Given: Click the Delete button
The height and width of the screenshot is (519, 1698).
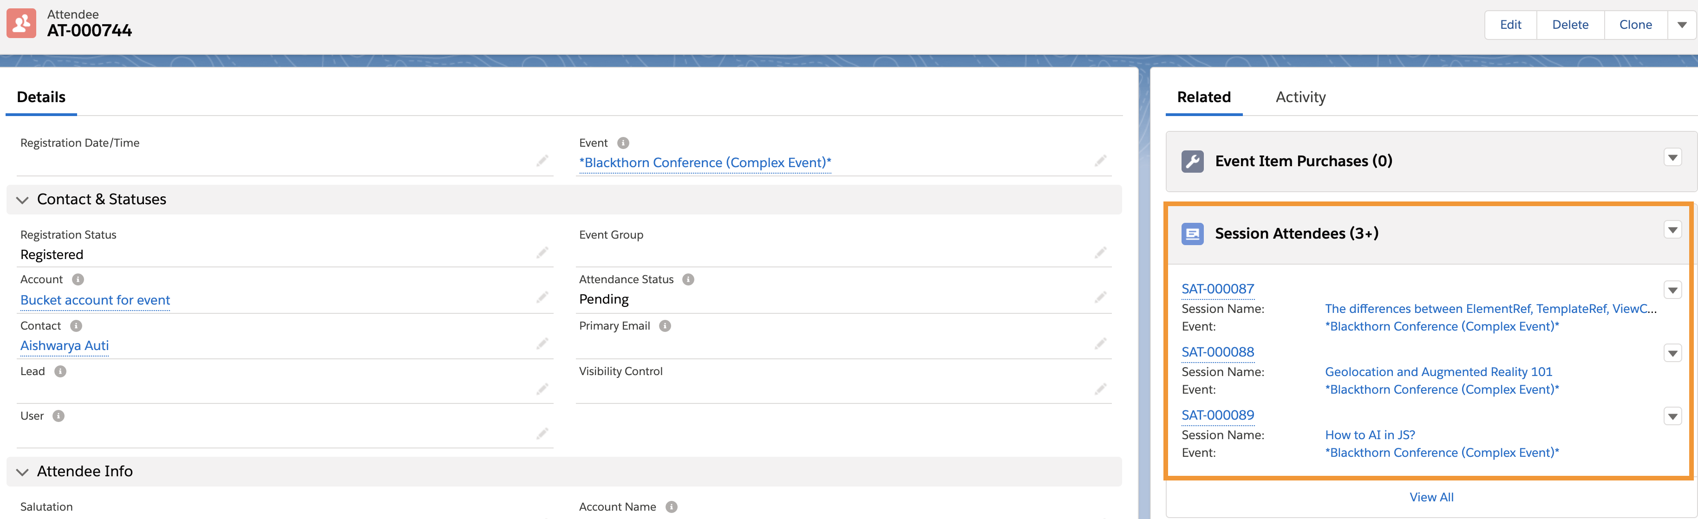Looking at the screenshot, I should click(x=1570, y=25).
